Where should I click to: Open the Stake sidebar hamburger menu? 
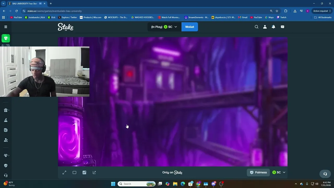tap(5, 27)
